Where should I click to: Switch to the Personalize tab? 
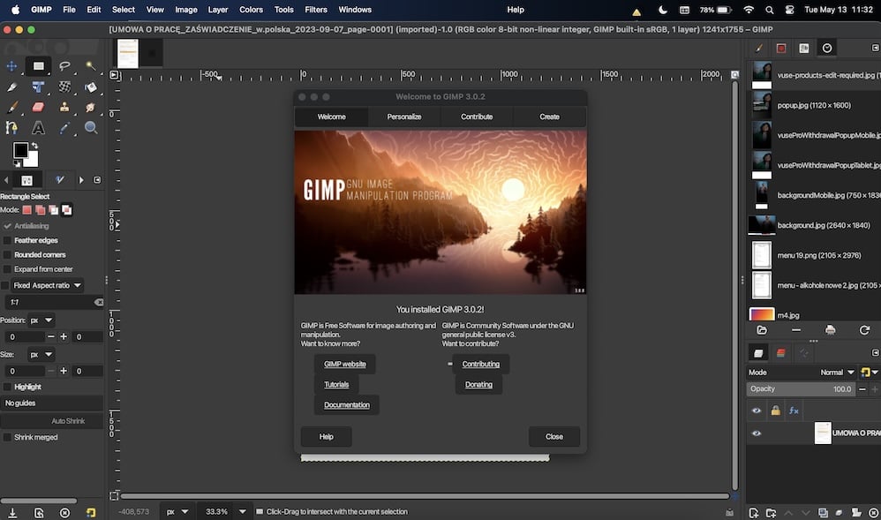click(404, 117)
